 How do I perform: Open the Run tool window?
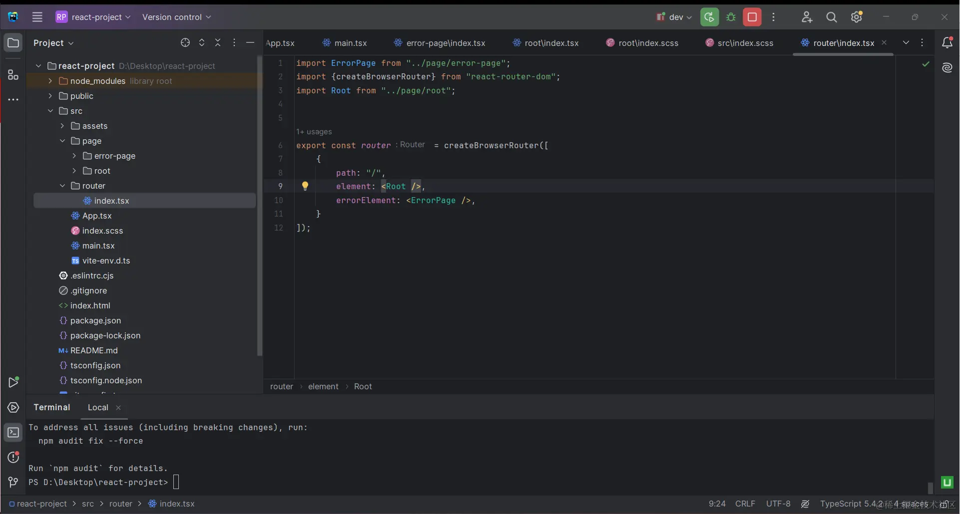point(13,382)
